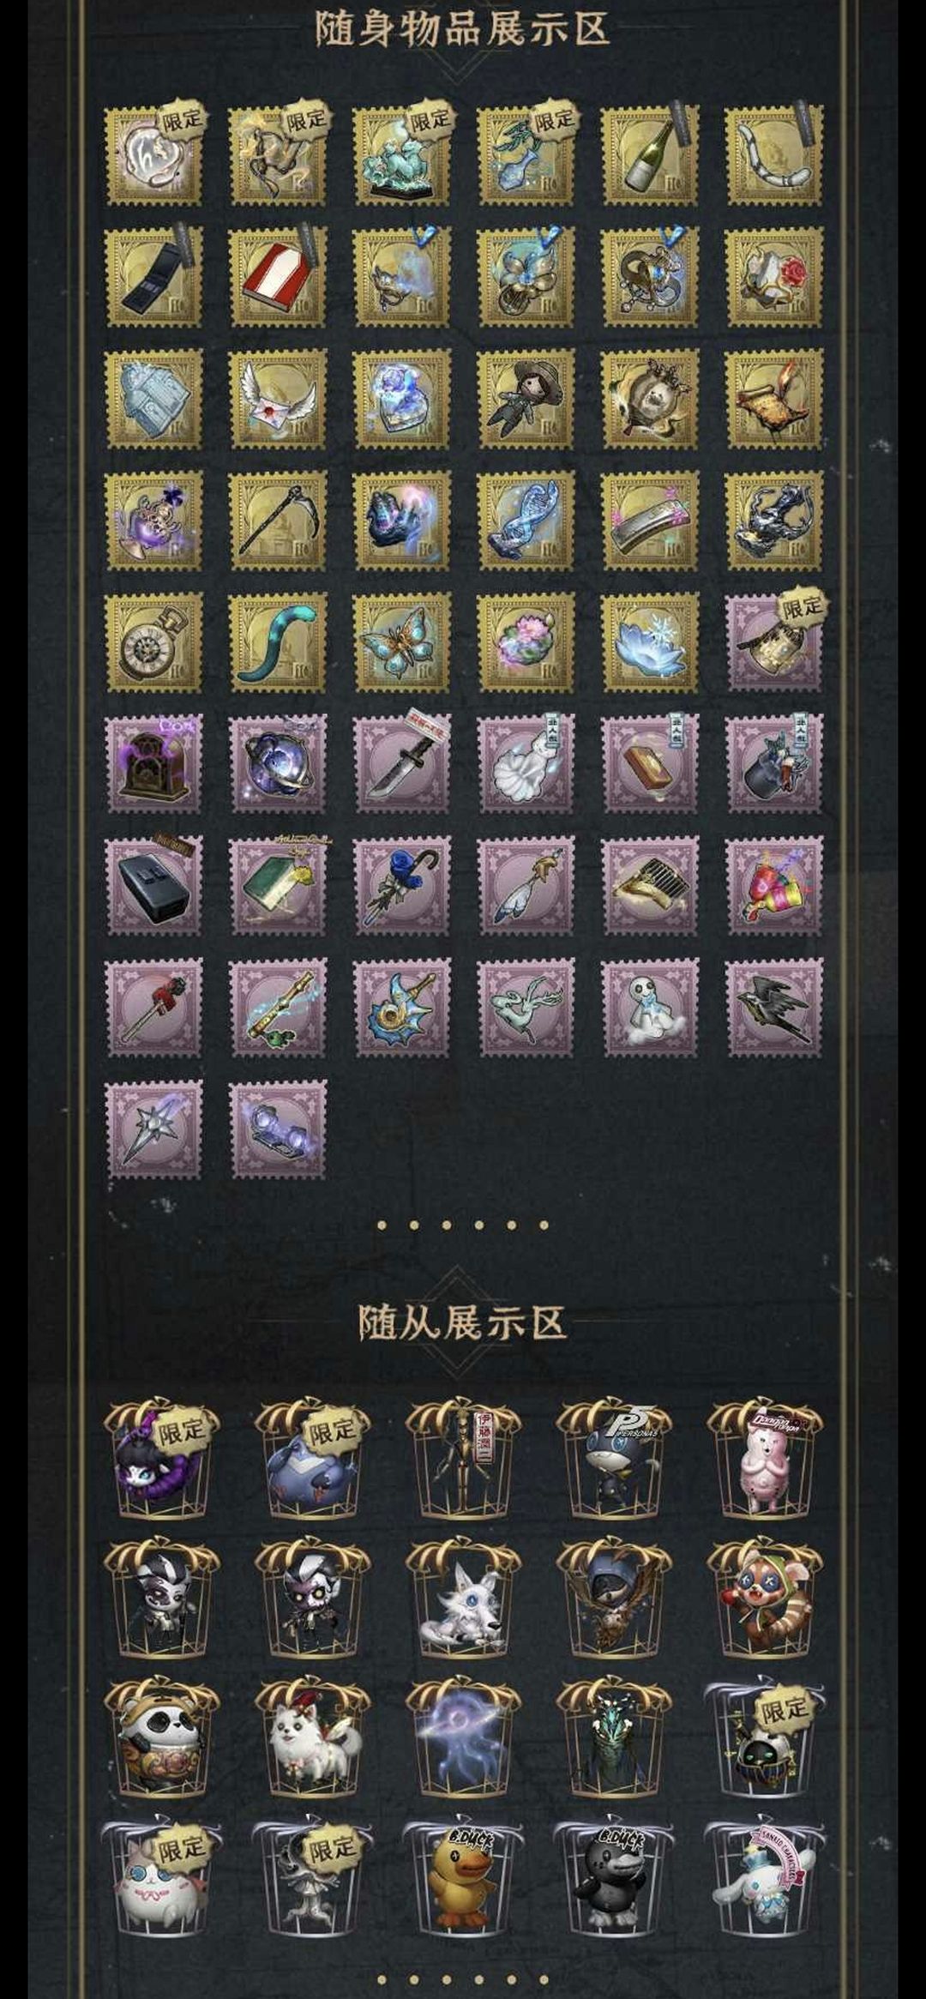Viewport: 926px width, 1999px height.
Task: Select the green book purple stamp
Action: click(x=278, y=886)
